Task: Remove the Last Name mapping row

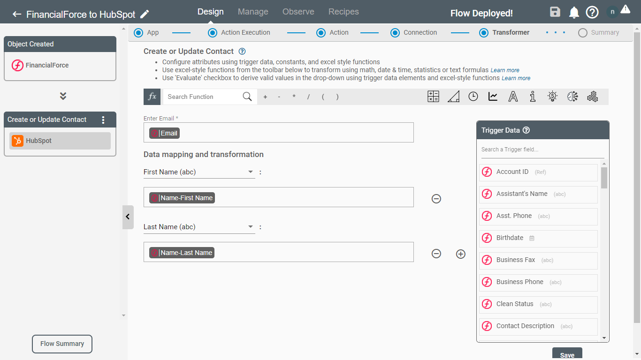Action: coord(436,254)
